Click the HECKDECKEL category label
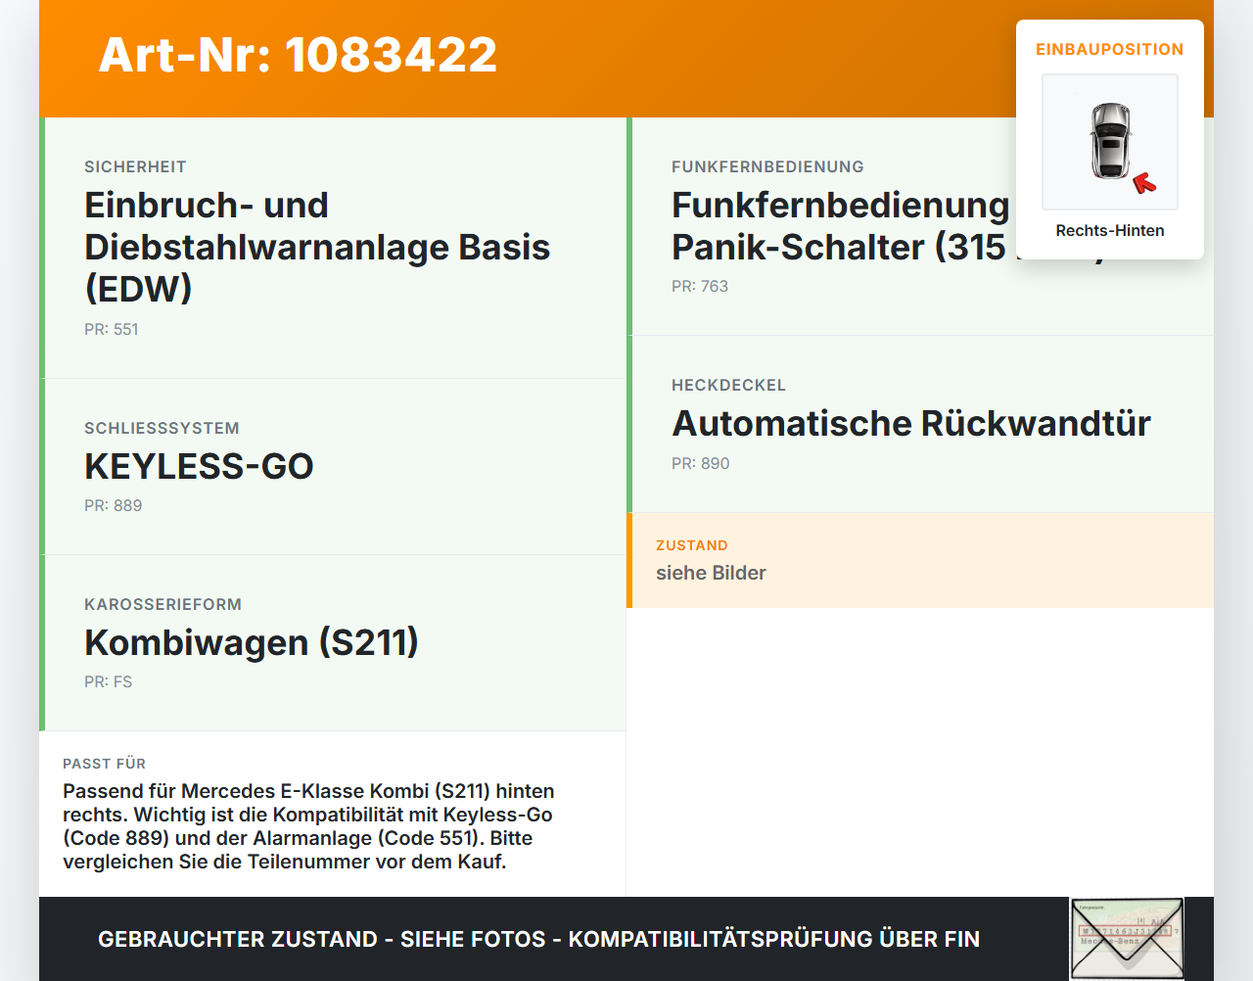1253x981 pixels. pyautogui.click(x=728, y=386)
